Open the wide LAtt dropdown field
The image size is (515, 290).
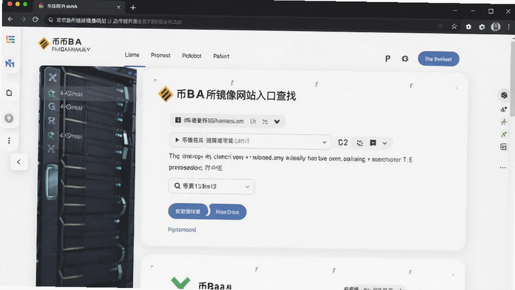(267, 141)
